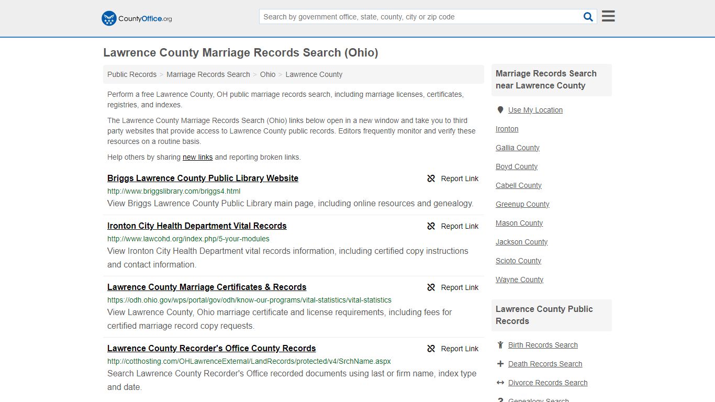Image resolution: width=715 pixels, height=402 pixels.
Task: Click the broken-link icon for Marriage Certificates & Records
Action: tap(431, 287)
